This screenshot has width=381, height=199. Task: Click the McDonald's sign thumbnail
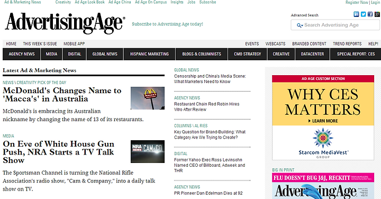(148, 98)
